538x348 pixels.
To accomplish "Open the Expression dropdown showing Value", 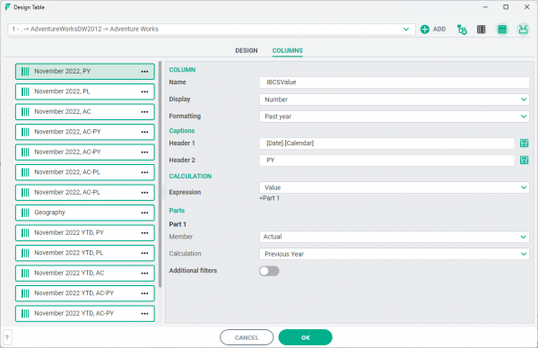I will (x=395, y=187).
